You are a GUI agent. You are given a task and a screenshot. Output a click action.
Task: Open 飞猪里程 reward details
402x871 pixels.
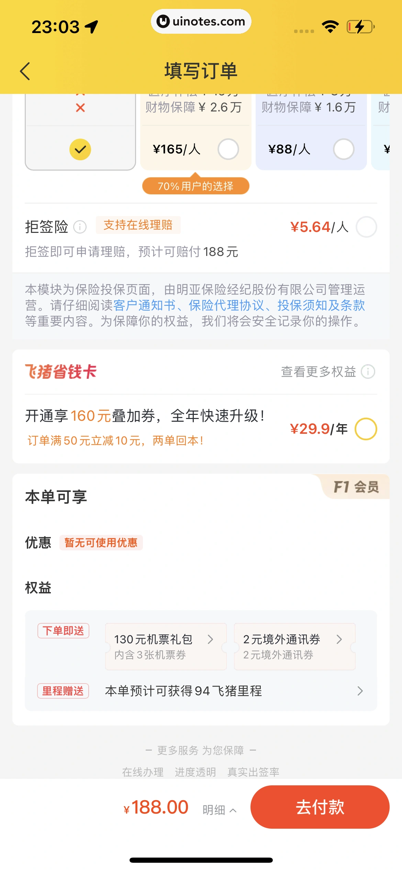pyautogui.click(x=234, y=691)
